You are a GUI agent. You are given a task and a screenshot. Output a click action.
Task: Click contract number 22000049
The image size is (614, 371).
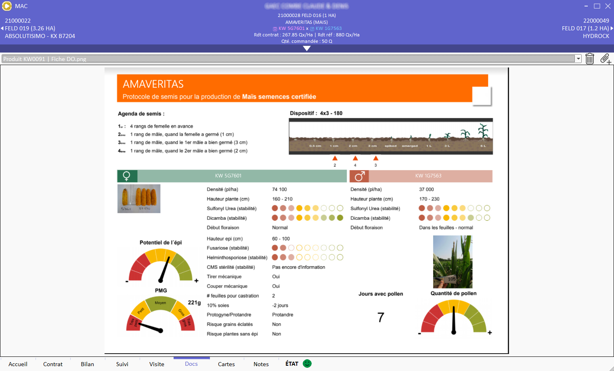596,21
